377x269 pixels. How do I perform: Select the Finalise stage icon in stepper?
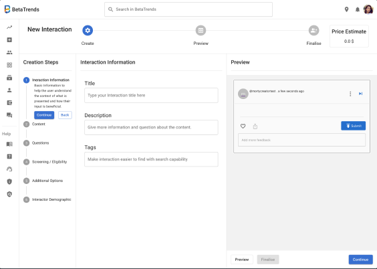click(x=313, y=30)
